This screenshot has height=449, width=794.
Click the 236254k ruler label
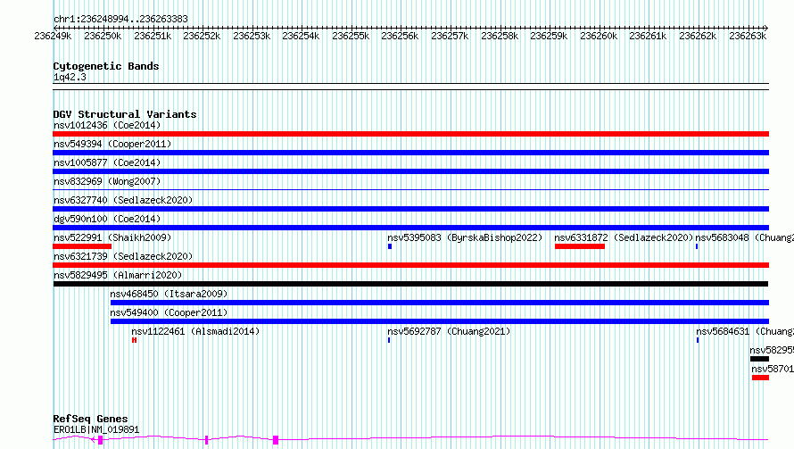point(301,37)
